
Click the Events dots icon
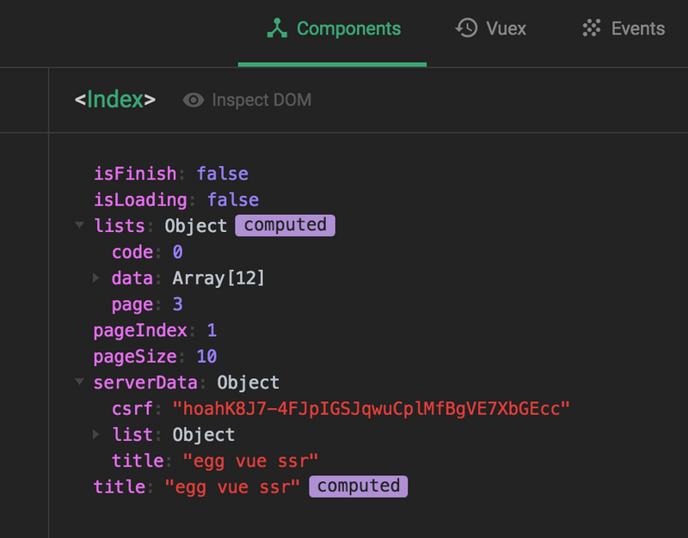click(x=591, y=28)
